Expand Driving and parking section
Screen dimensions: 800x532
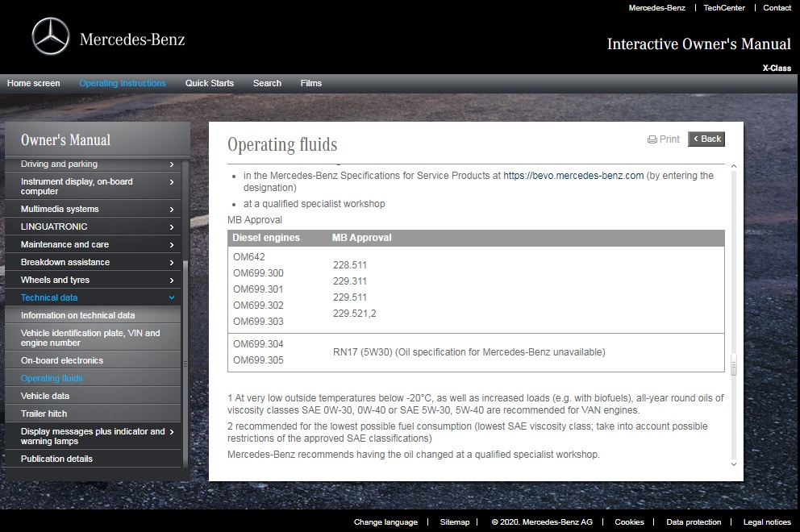click(93, 164)
